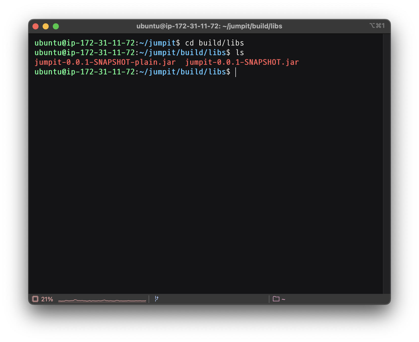Click the terminal scrollbar track on right
The width and height of the screenshot is (419, 342).
point(387,164)
